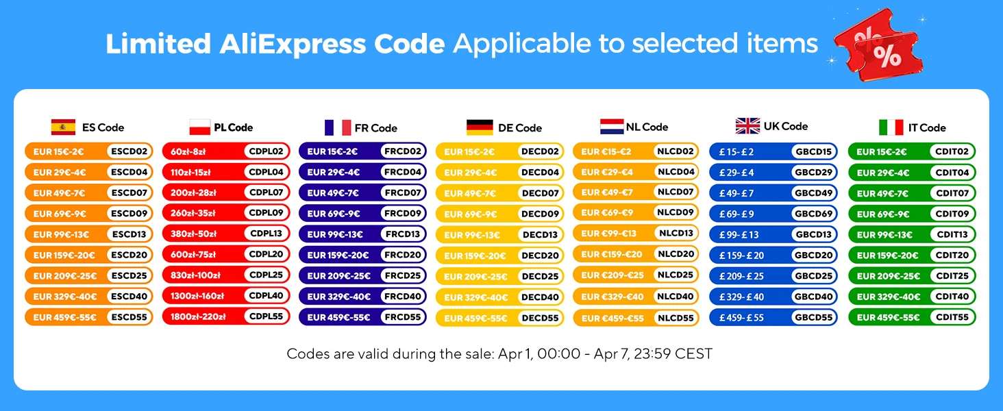Click the Italy flag icon
The image size is (1003, 411).
891,127
